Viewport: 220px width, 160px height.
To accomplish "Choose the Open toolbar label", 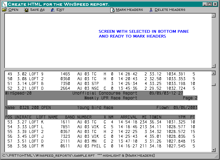I will [x=13, y=10].
